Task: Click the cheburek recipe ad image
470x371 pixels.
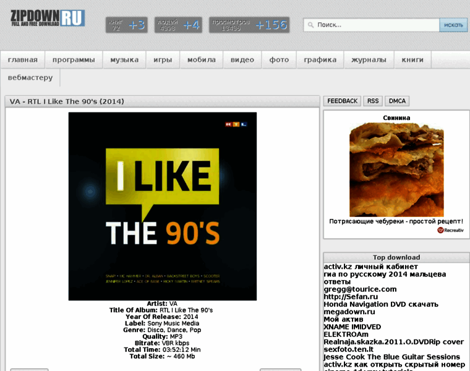Action: click(396, 169)
